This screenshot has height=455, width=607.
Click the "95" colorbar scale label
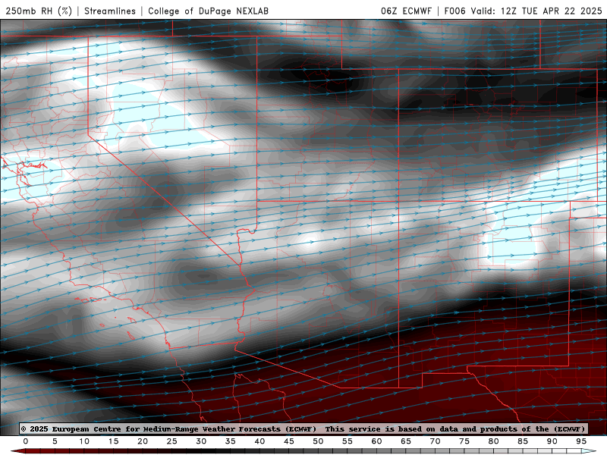(x=581, y=441)
